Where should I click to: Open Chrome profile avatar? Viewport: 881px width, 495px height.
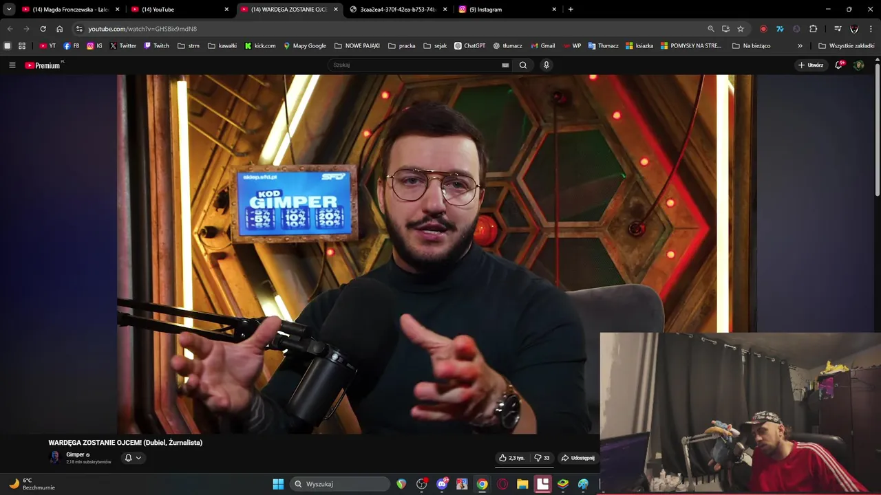854,29
